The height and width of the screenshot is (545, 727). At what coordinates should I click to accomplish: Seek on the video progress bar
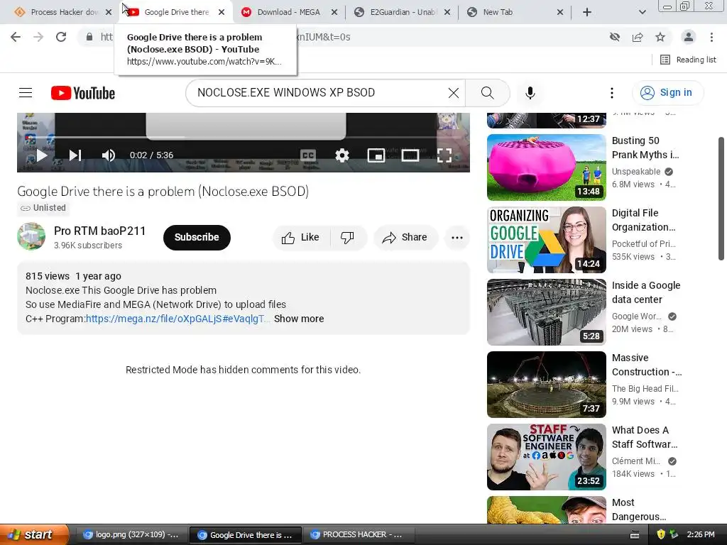coord(244,138)
